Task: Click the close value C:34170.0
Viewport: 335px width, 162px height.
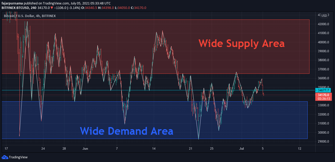Action: [x=138, y=8]
